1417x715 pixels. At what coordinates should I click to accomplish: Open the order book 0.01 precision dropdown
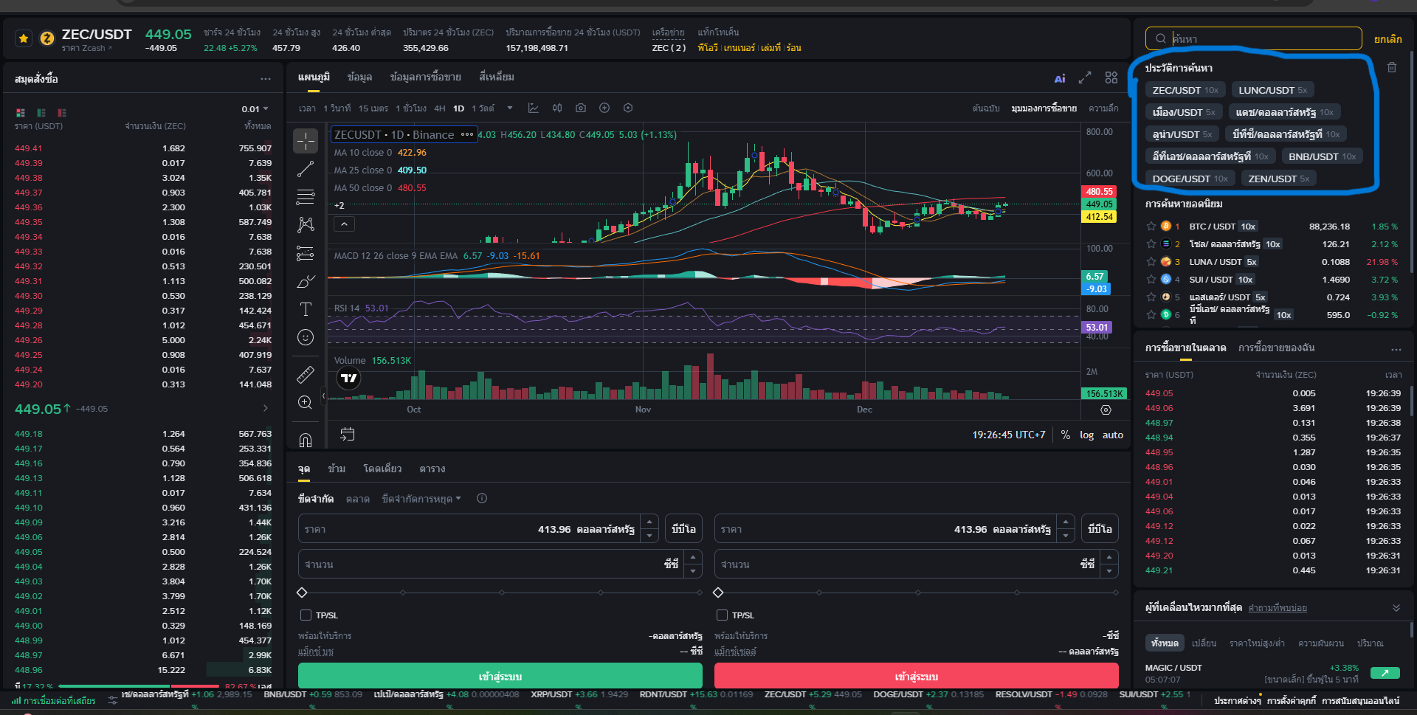click(255, 109)
